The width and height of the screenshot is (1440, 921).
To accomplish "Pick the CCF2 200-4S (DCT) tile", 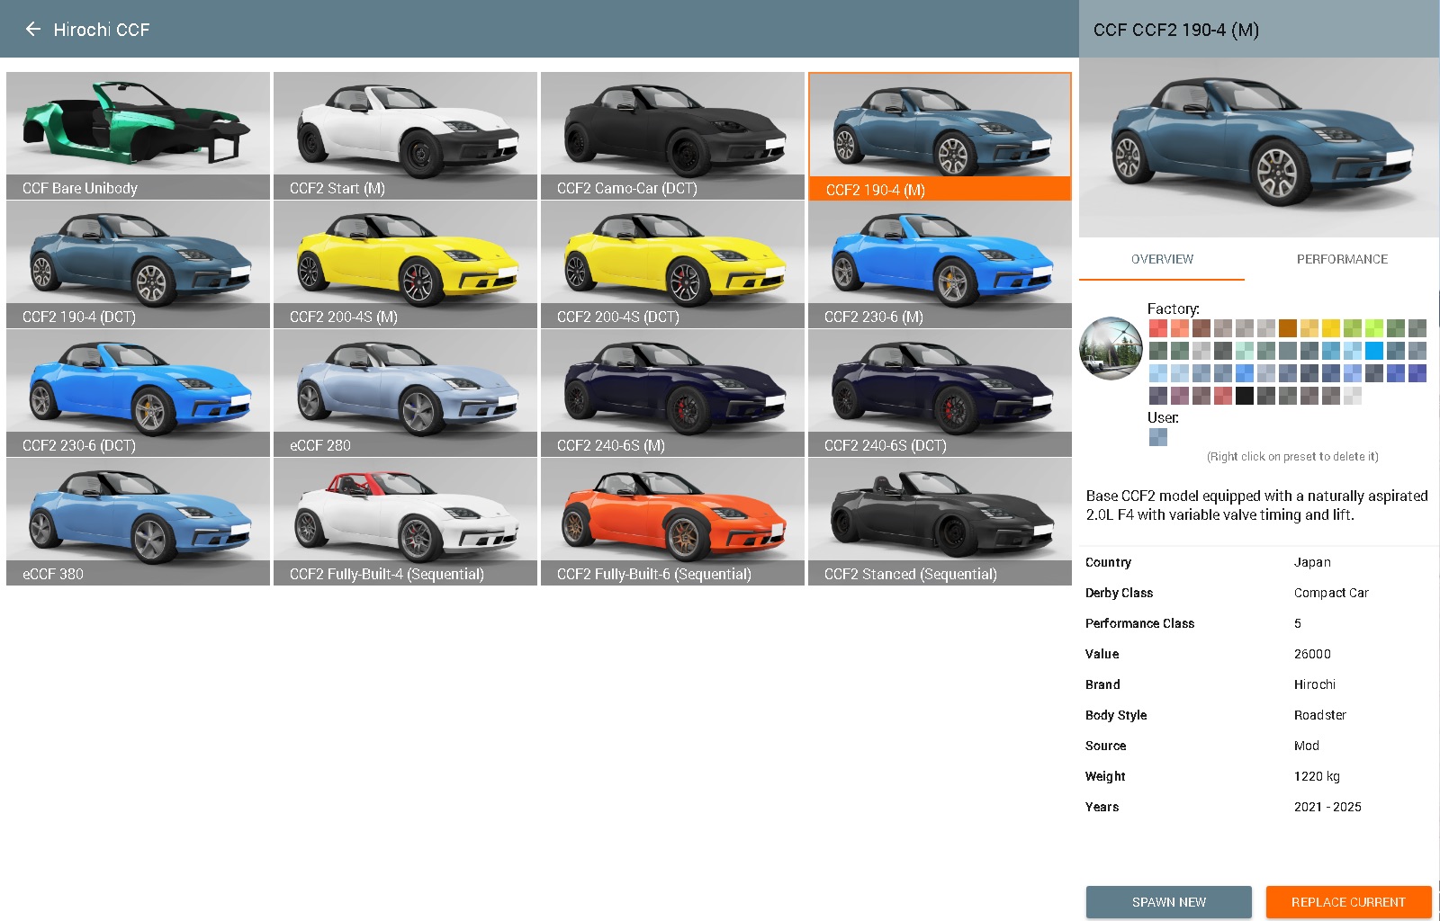I will click(x=672, y=264).
